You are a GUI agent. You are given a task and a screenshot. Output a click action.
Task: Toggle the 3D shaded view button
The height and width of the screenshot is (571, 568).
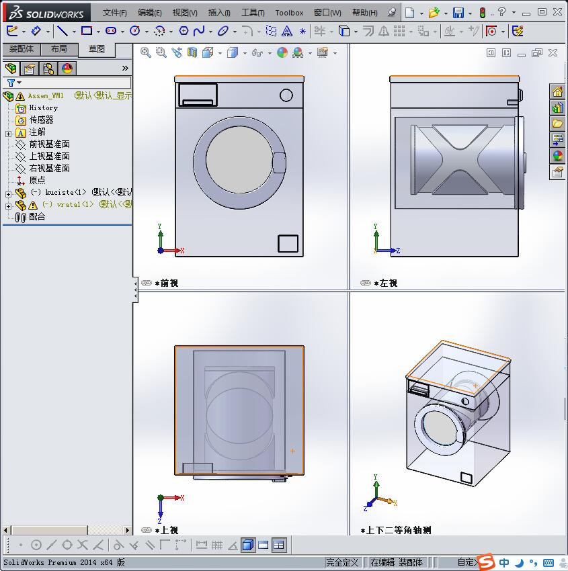(248, 545)
